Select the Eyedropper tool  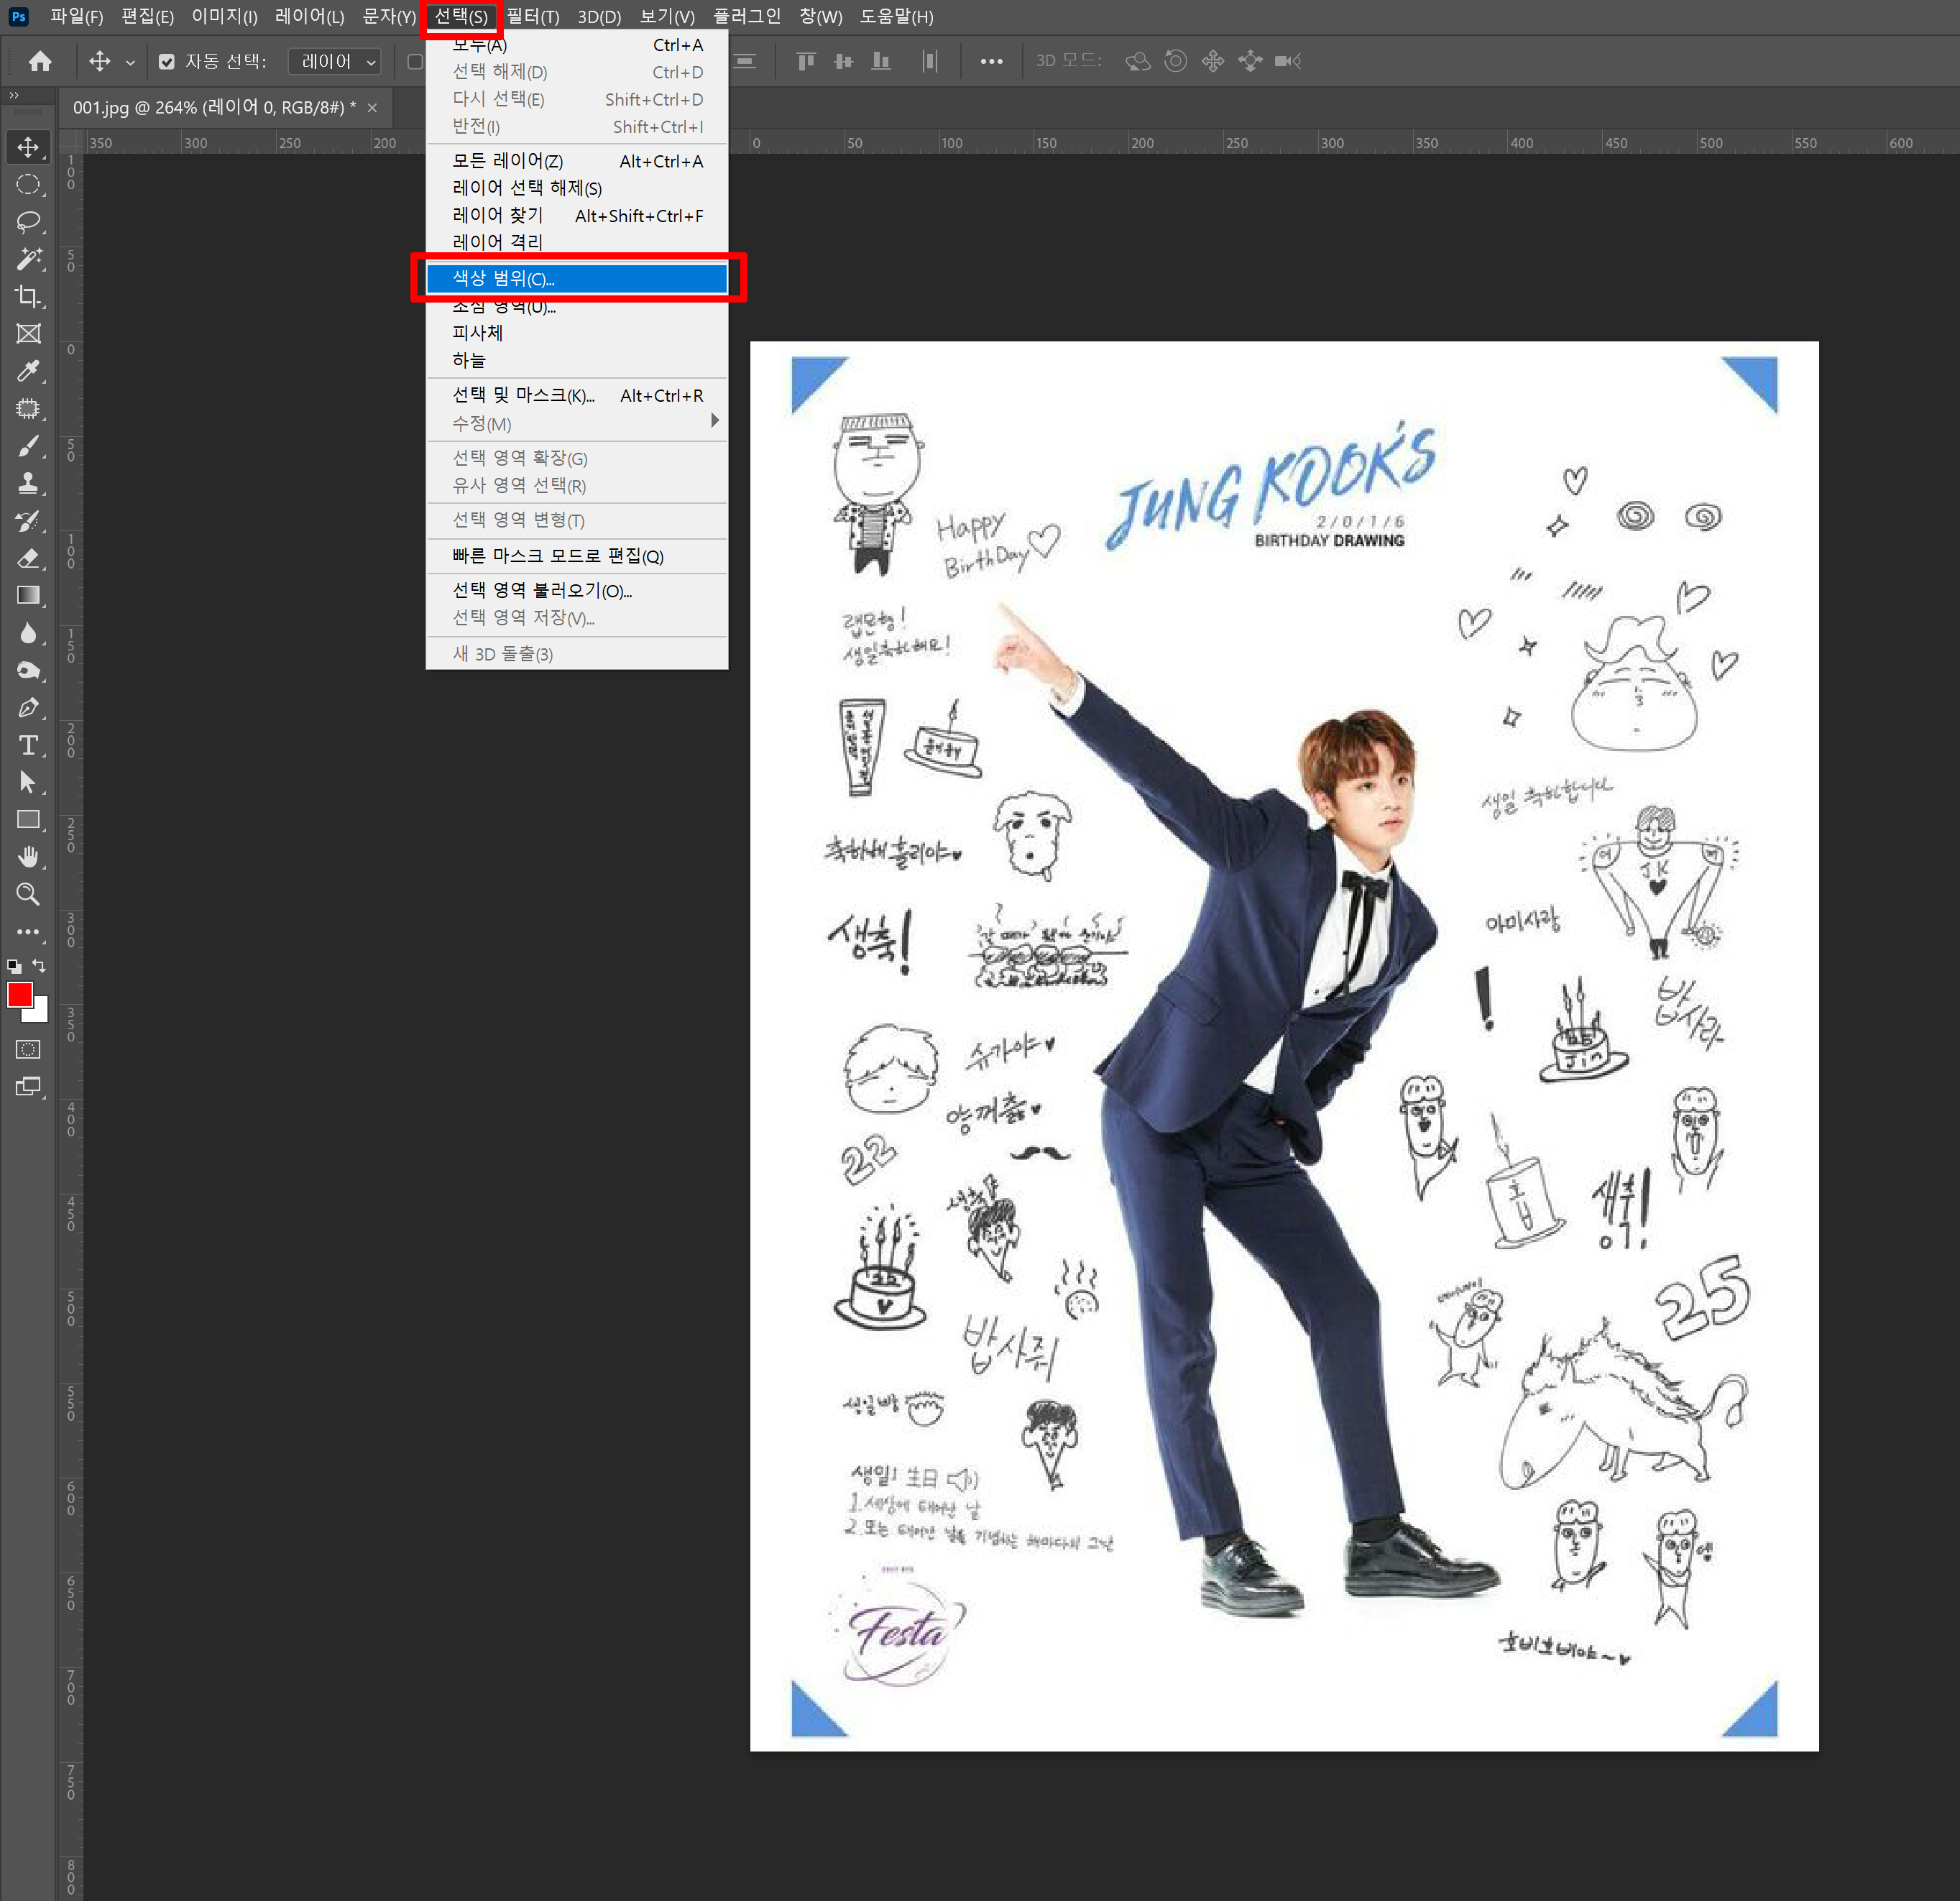[28, 371]
